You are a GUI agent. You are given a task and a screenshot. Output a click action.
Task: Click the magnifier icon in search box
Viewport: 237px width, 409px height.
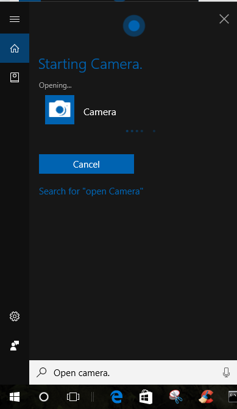[x=41, y=372]
